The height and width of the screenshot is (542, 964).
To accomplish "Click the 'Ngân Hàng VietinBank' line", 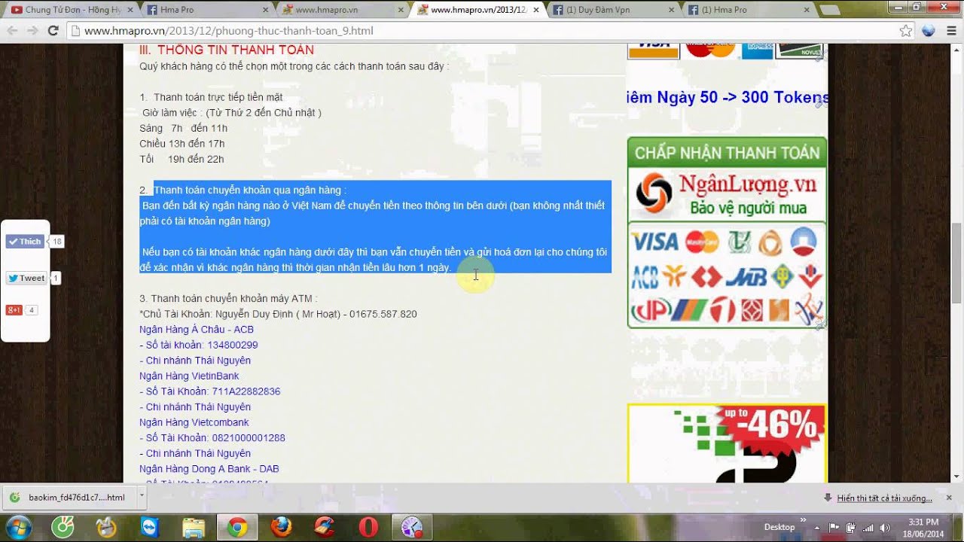I will [x=189, y=376].
